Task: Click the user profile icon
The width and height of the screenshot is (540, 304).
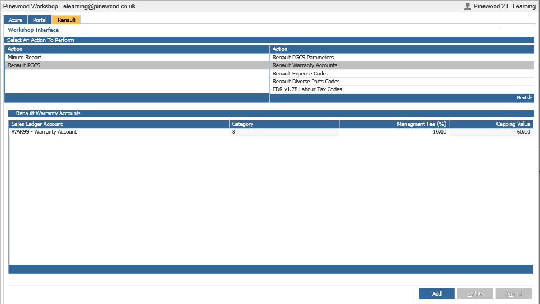Action: coord(467,6)
